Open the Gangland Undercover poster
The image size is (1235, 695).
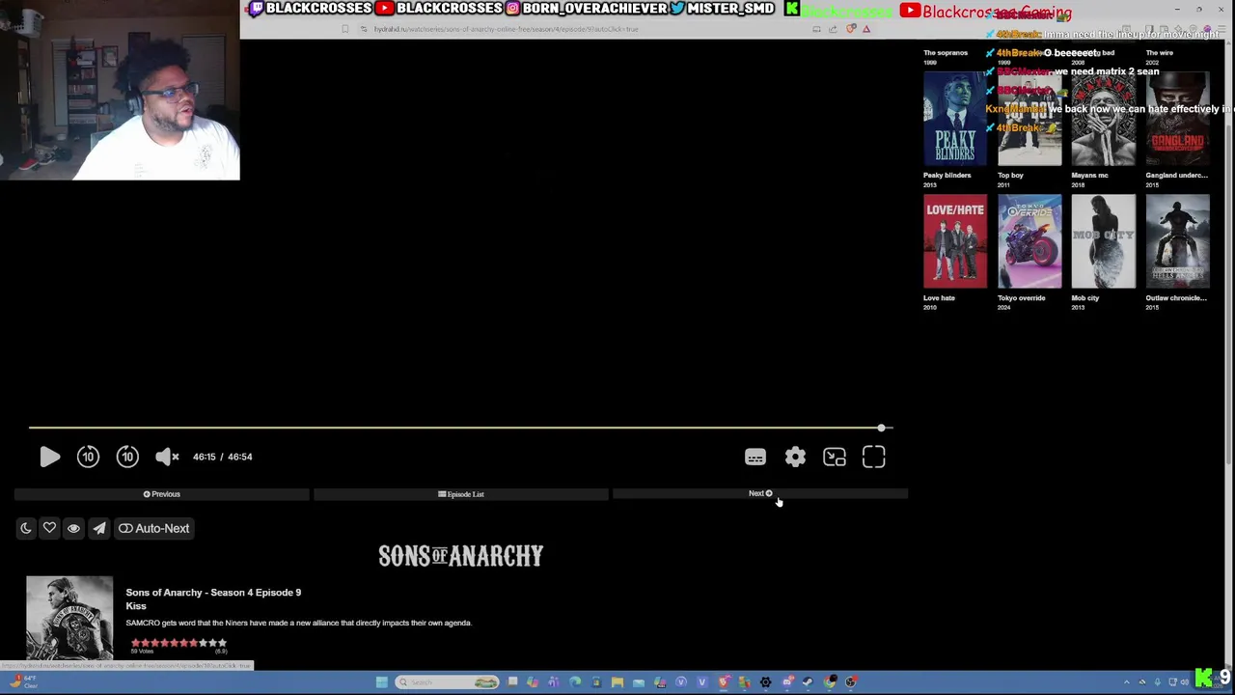1178,119
